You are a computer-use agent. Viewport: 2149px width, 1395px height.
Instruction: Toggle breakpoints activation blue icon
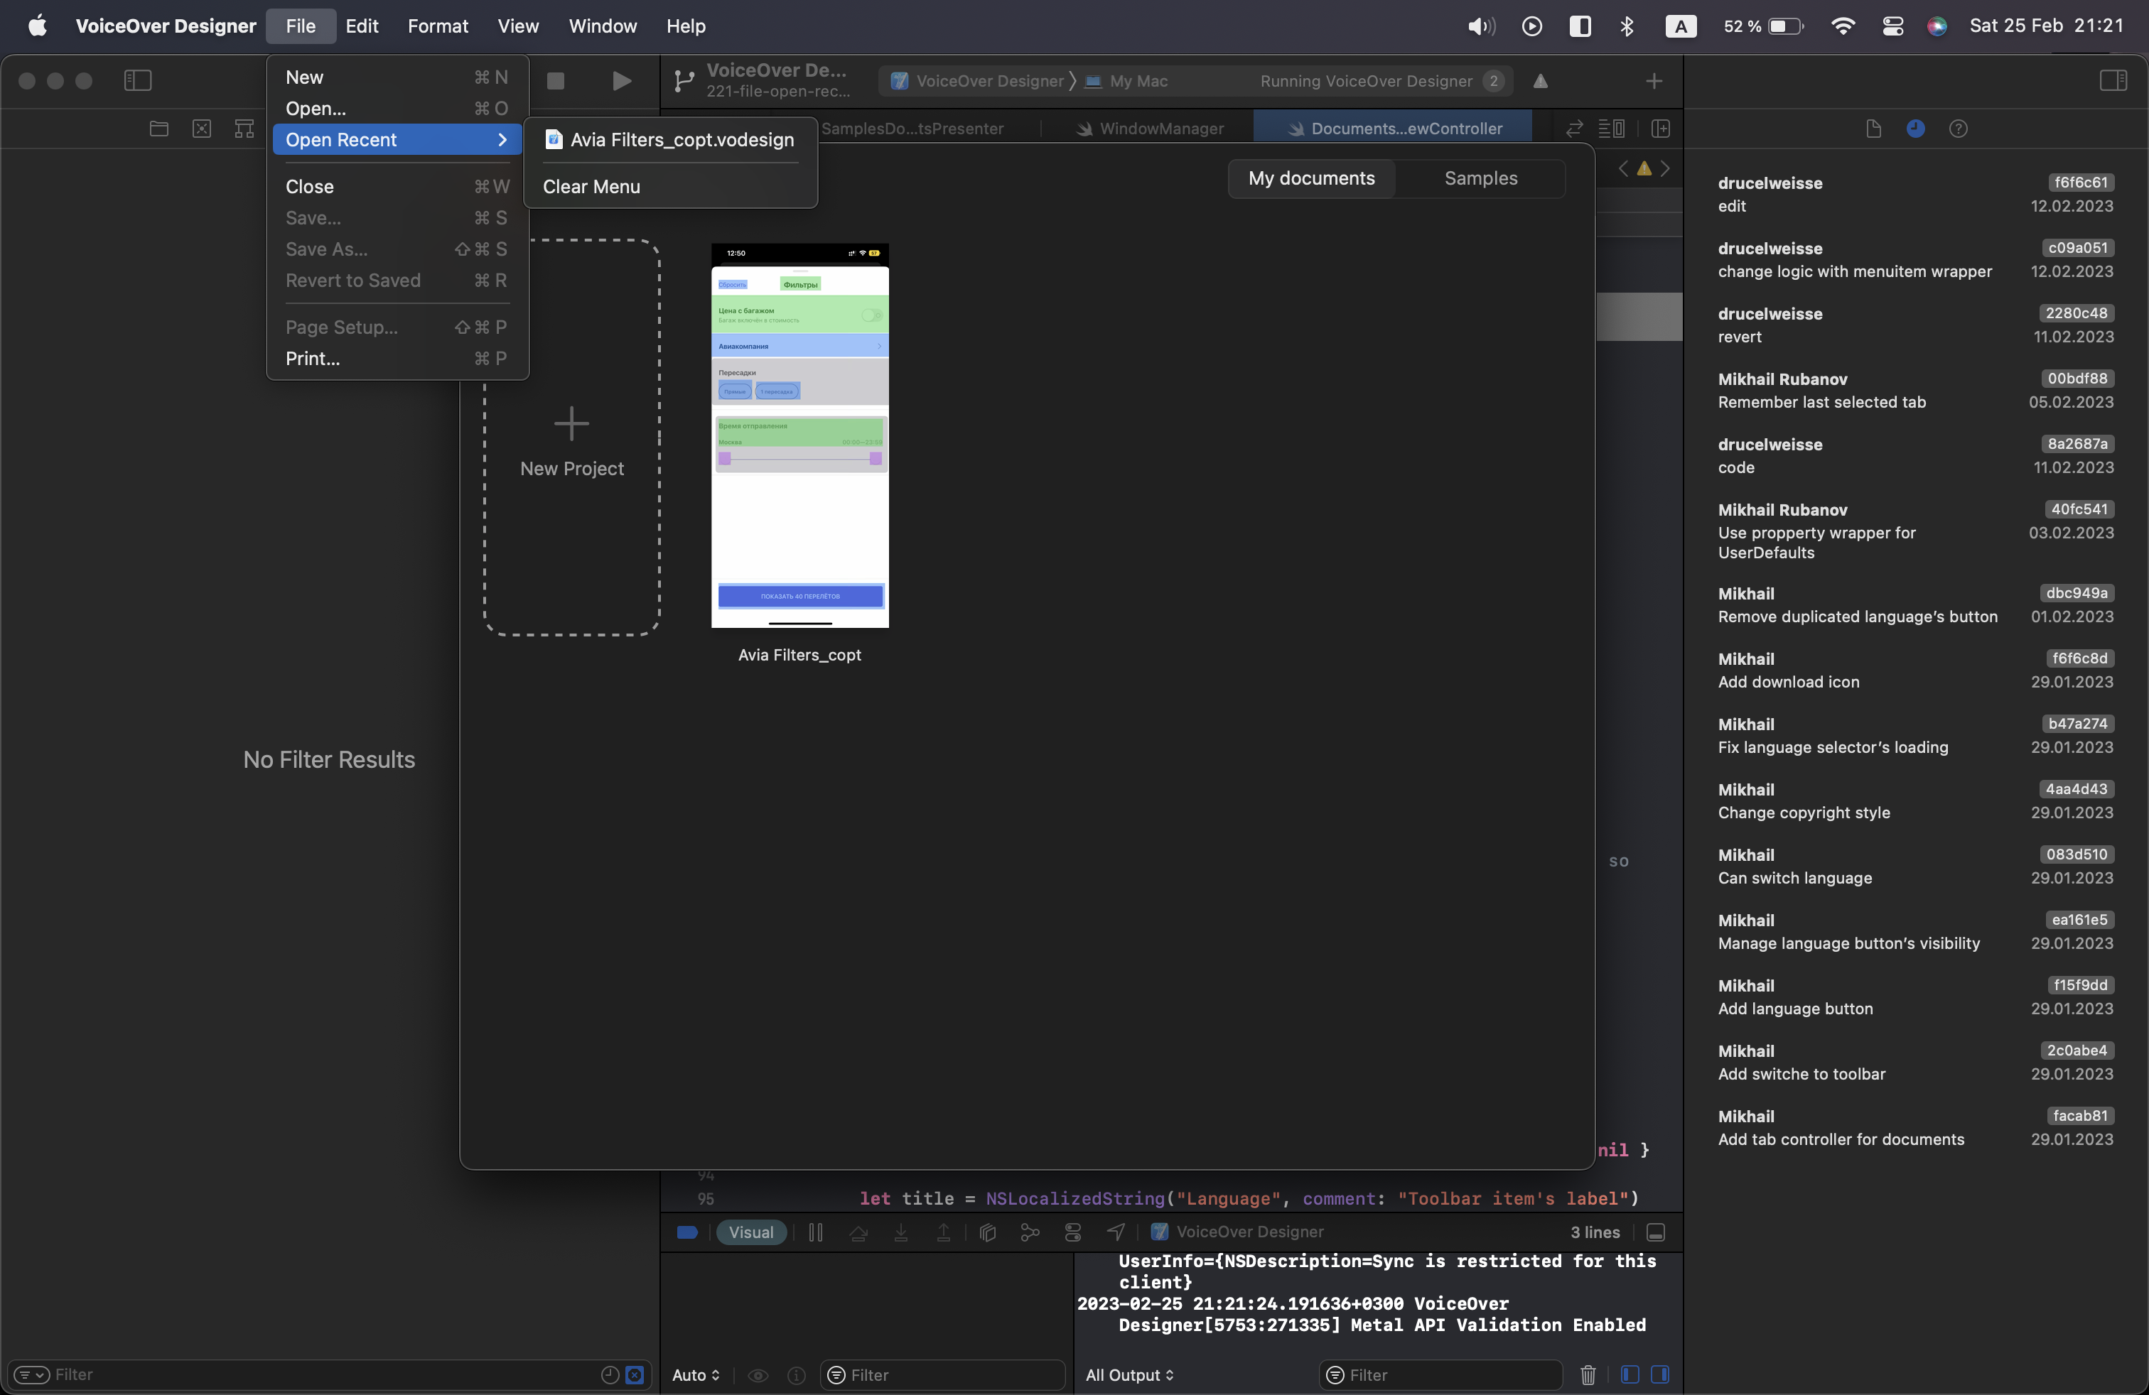(687, 1232)
